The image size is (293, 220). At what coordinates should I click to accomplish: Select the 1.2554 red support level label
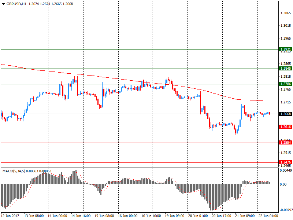[286, 143]
